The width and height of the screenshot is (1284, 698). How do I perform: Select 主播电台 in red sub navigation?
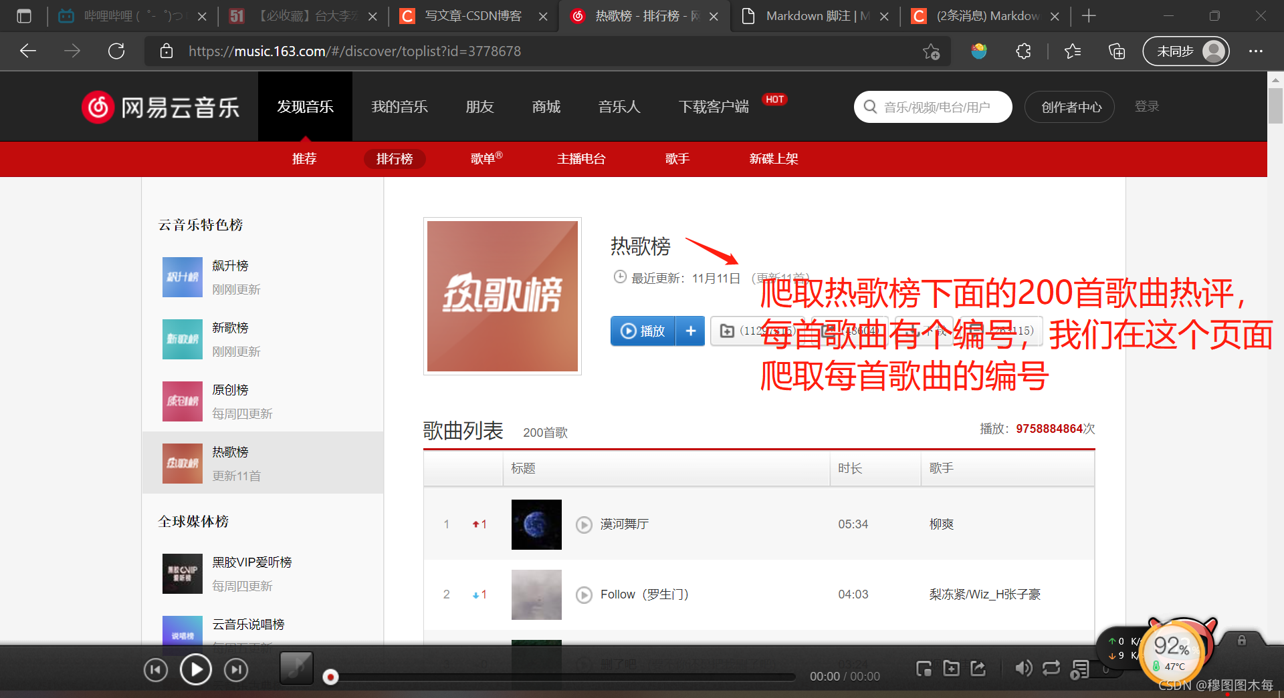pyautogui.click(x=581, y=159)
